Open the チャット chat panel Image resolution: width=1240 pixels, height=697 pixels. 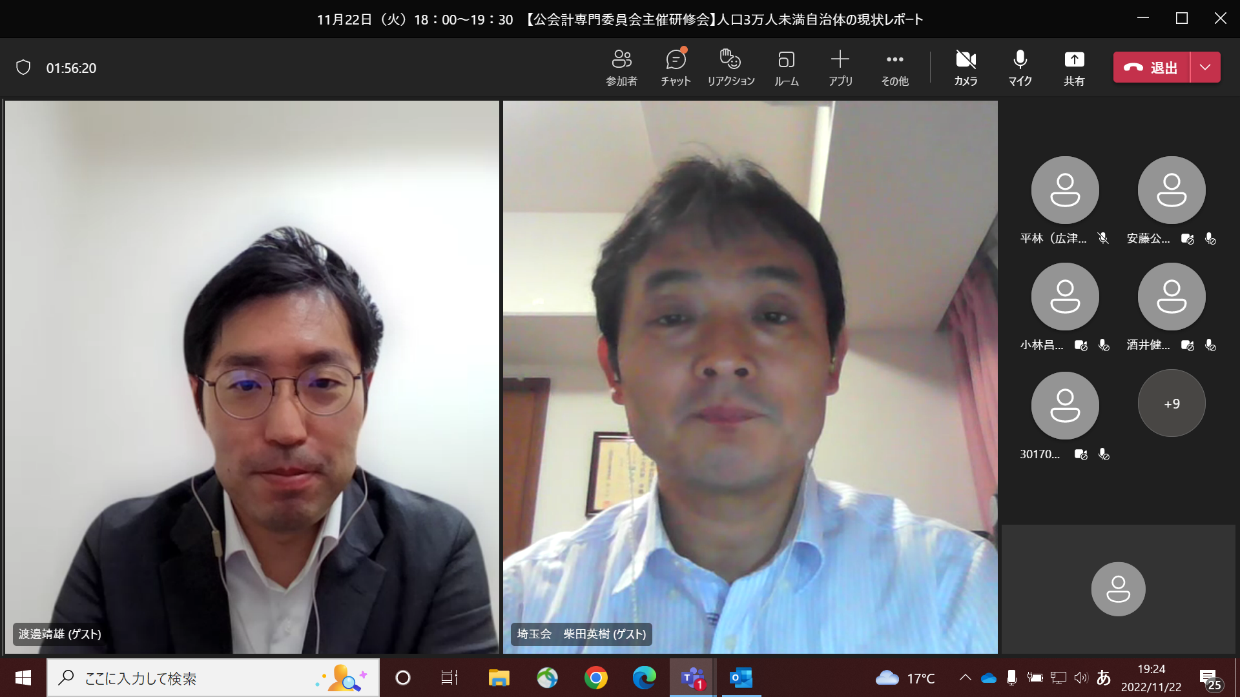676,68
